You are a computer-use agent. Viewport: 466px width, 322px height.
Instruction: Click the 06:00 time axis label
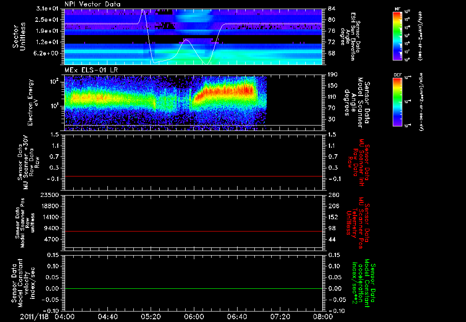pos(194,317)
